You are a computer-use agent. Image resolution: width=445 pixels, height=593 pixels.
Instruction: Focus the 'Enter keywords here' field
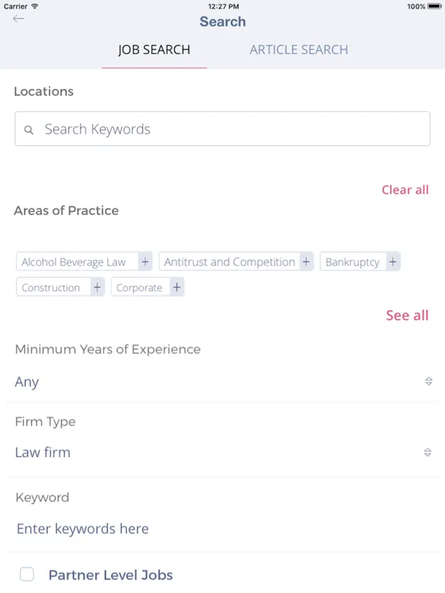pyautogui.click(x=222, y=529)
